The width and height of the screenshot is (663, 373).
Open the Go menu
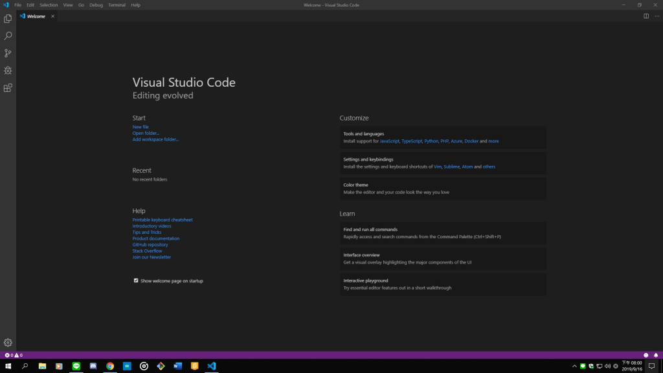pos(81,5)
